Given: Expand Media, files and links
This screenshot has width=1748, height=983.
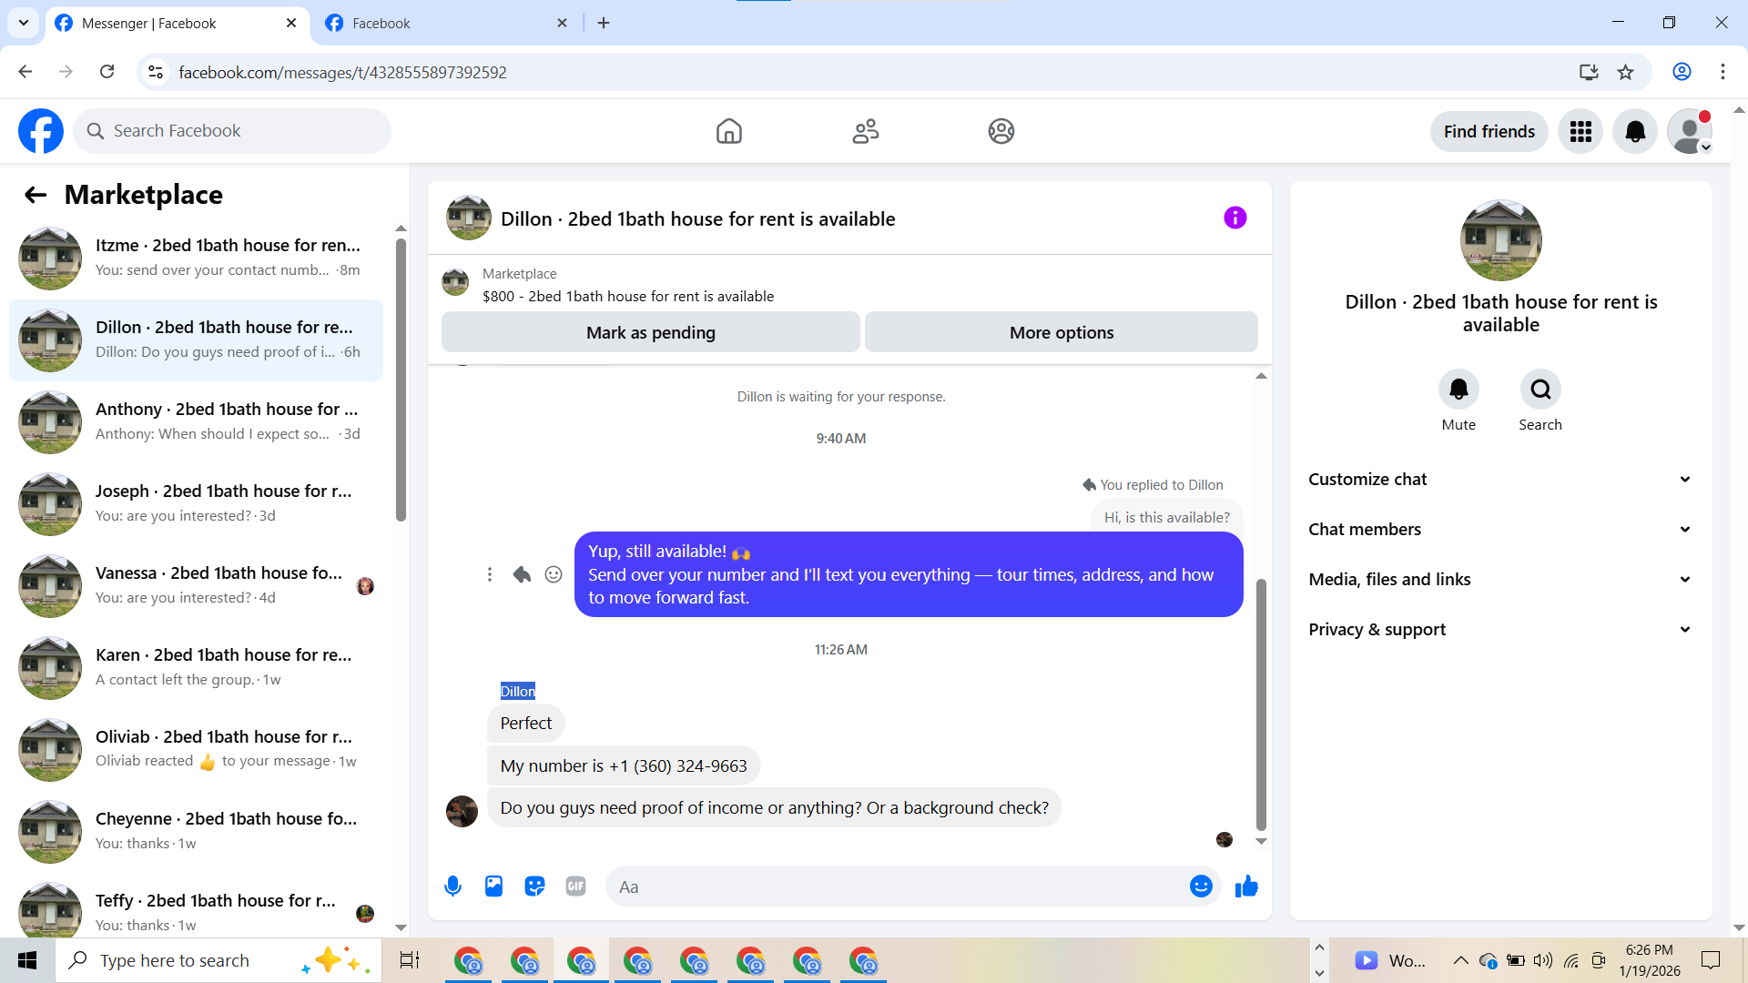Looking at the screenshot, I should coord(1500,580).
